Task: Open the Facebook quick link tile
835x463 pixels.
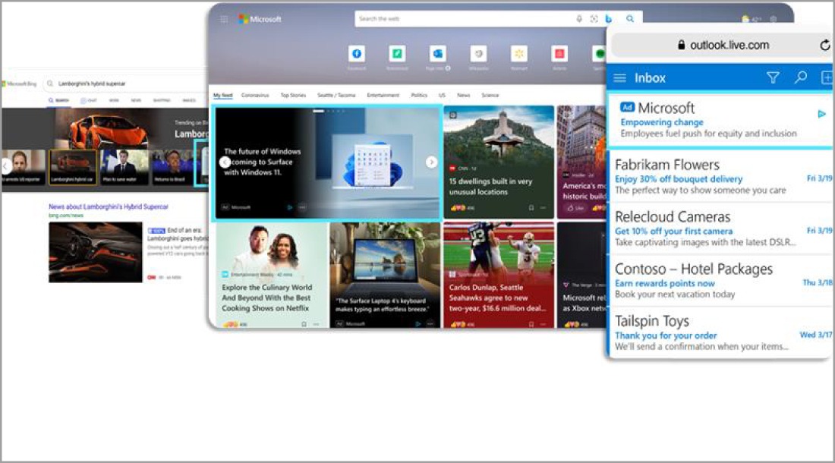Action: pos(357,54)
